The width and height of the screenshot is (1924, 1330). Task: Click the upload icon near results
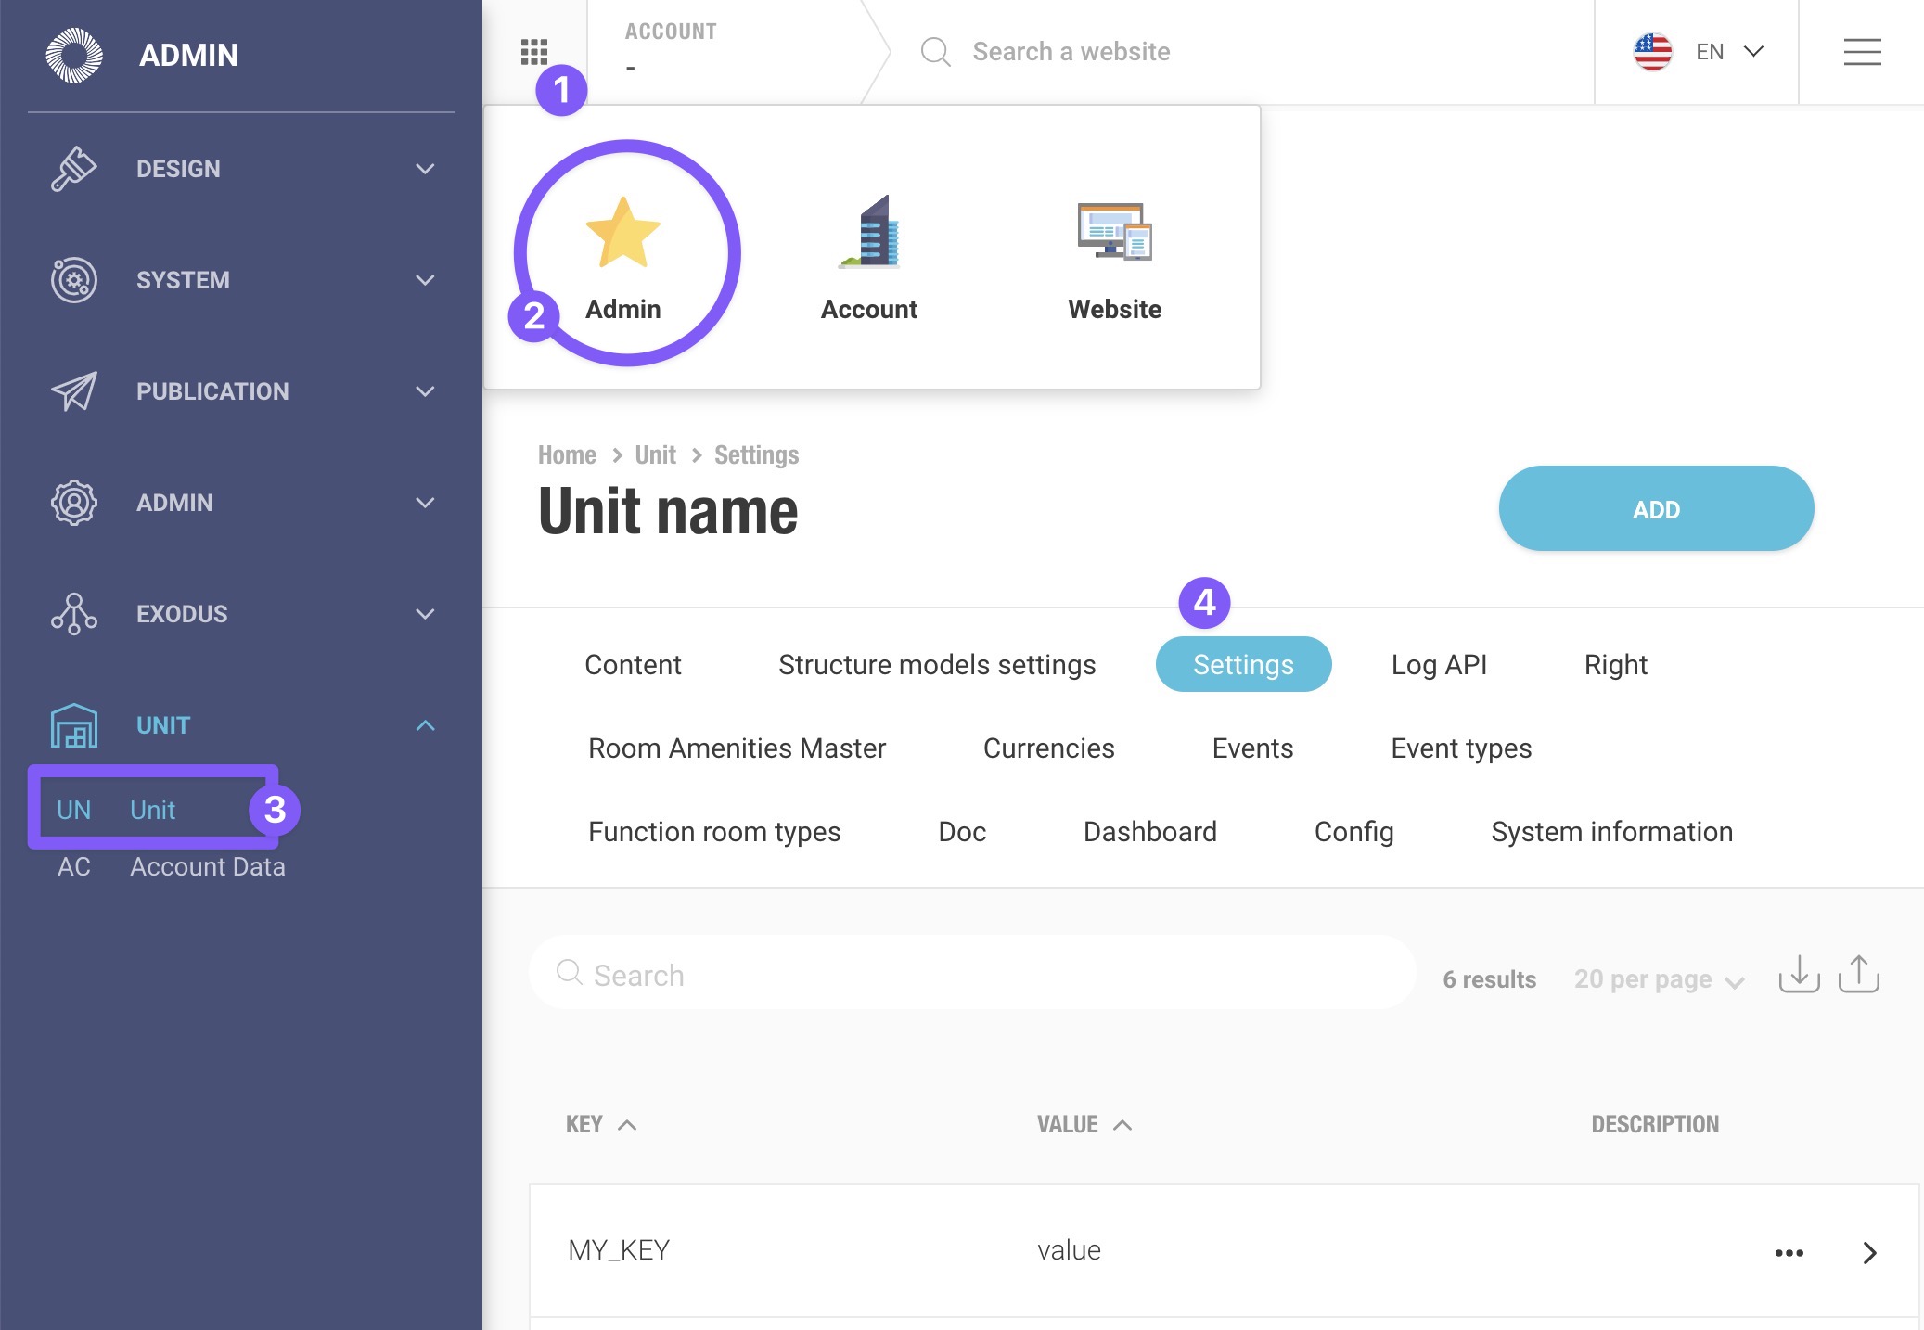[1858, 975]
